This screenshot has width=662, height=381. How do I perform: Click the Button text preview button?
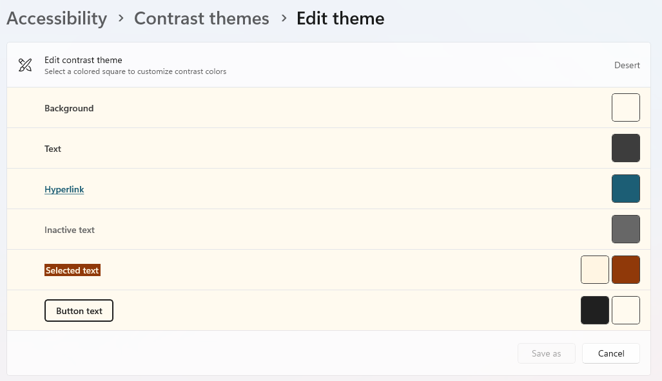click(79, 311)
